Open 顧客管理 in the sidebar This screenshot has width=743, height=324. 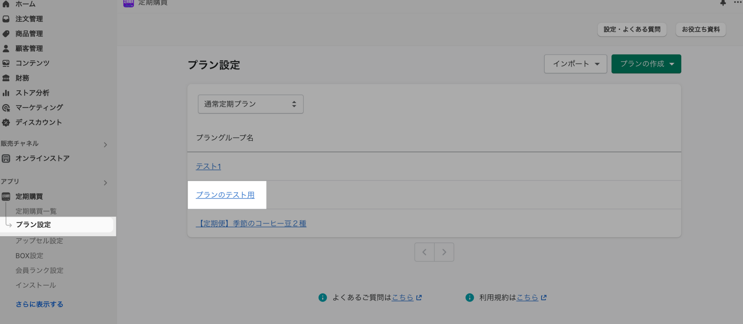29,48
